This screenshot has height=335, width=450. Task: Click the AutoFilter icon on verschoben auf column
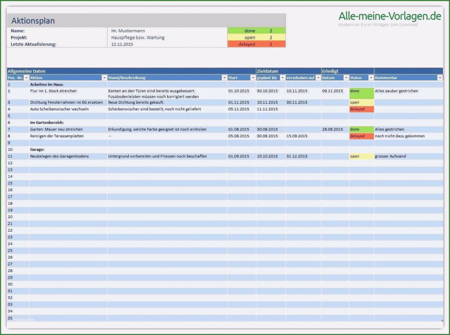(319, 78)
